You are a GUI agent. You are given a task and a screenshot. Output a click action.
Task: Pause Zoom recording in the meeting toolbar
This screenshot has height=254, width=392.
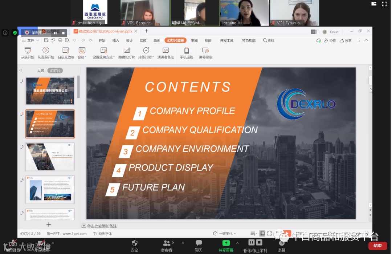point(252,242)
